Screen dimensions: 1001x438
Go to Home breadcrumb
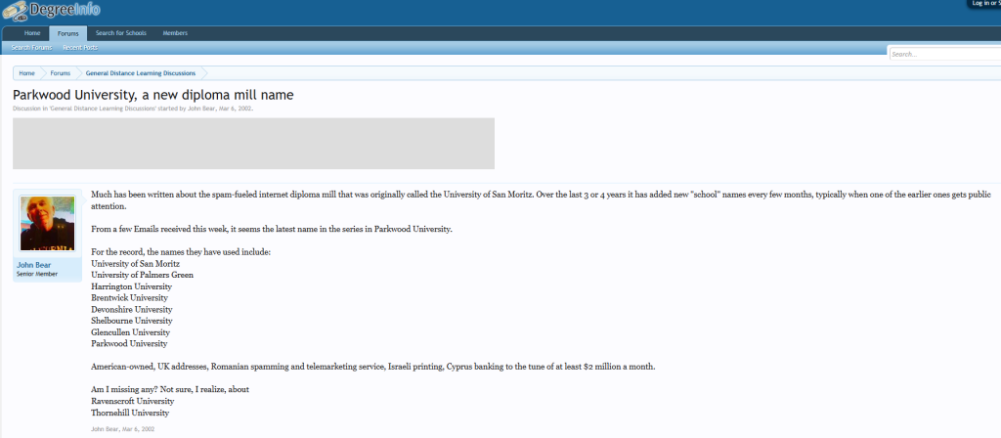coord(26,73)
